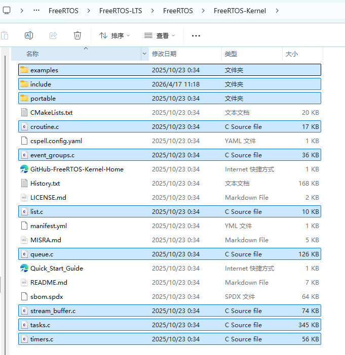The height and width of the screenshot is (355, 345).
Task: Click the History.txt file icon
Action: tap(24, 183)
